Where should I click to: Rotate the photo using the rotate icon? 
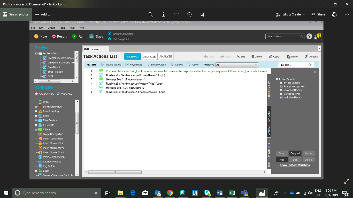tap(189, 14)
